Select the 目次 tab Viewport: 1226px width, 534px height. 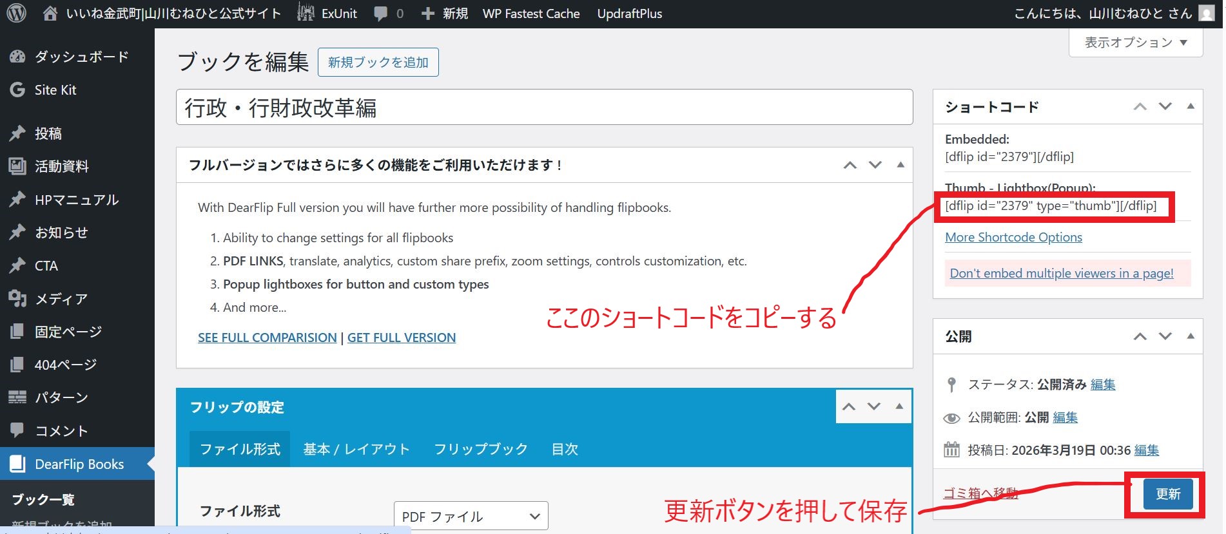click(x=565, y=449)
